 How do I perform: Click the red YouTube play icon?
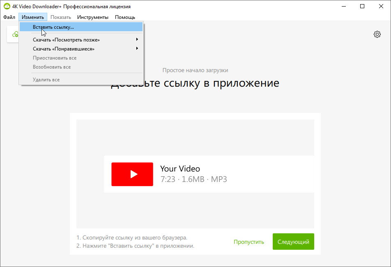132,174
